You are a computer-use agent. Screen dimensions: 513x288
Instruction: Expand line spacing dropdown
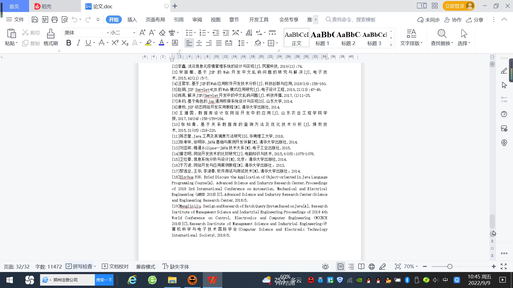point(247,43)
